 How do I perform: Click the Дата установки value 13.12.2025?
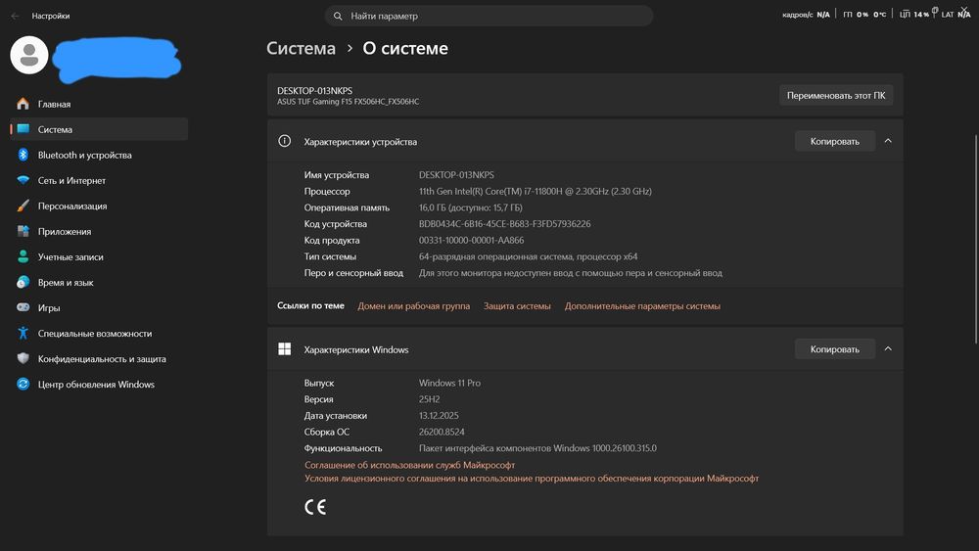click(x=439, y=415)
